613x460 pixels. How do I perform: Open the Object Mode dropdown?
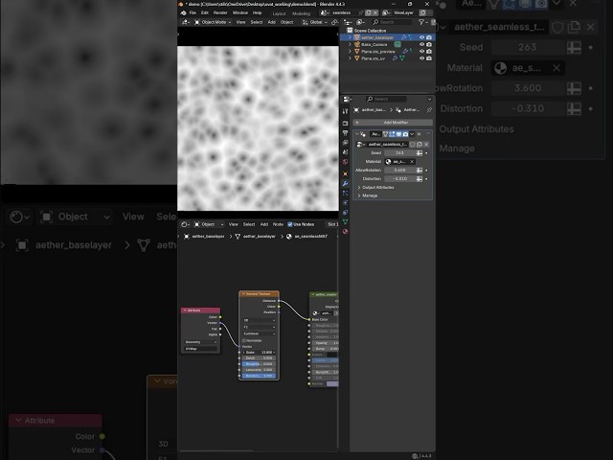tap(213, 22)
